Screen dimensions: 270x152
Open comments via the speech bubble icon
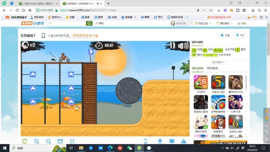(x=172, y=141)
